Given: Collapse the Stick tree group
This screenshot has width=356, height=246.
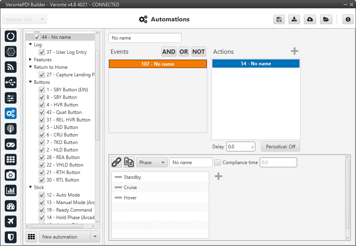Looking at the screenshot, I should pos(30,187).
